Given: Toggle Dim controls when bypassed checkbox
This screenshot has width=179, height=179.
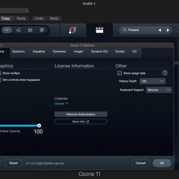Looking at the screenshot, I should tap(0, 80).
